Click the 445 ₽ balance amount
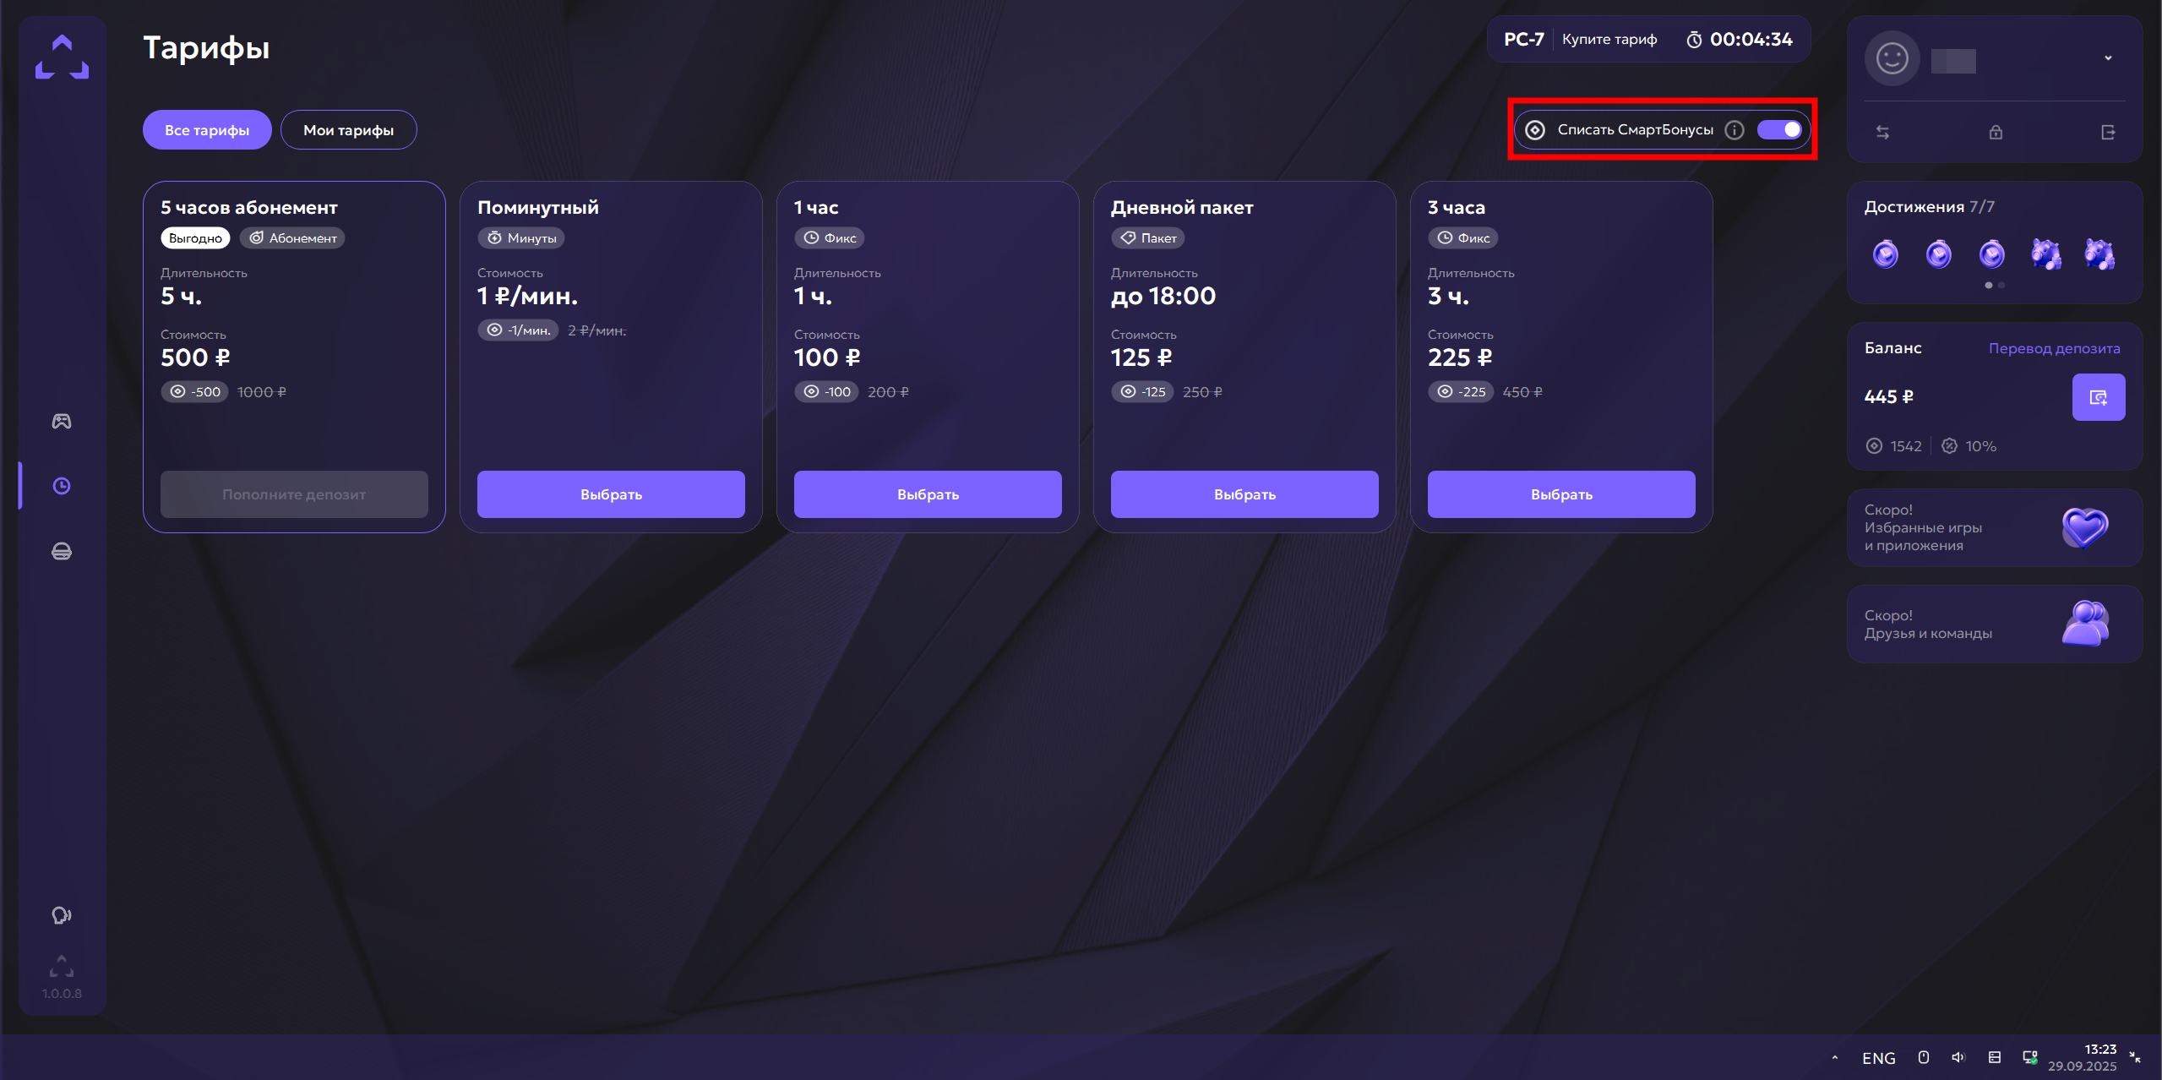This screenshot has width=2162, height=1080. 1889,397
